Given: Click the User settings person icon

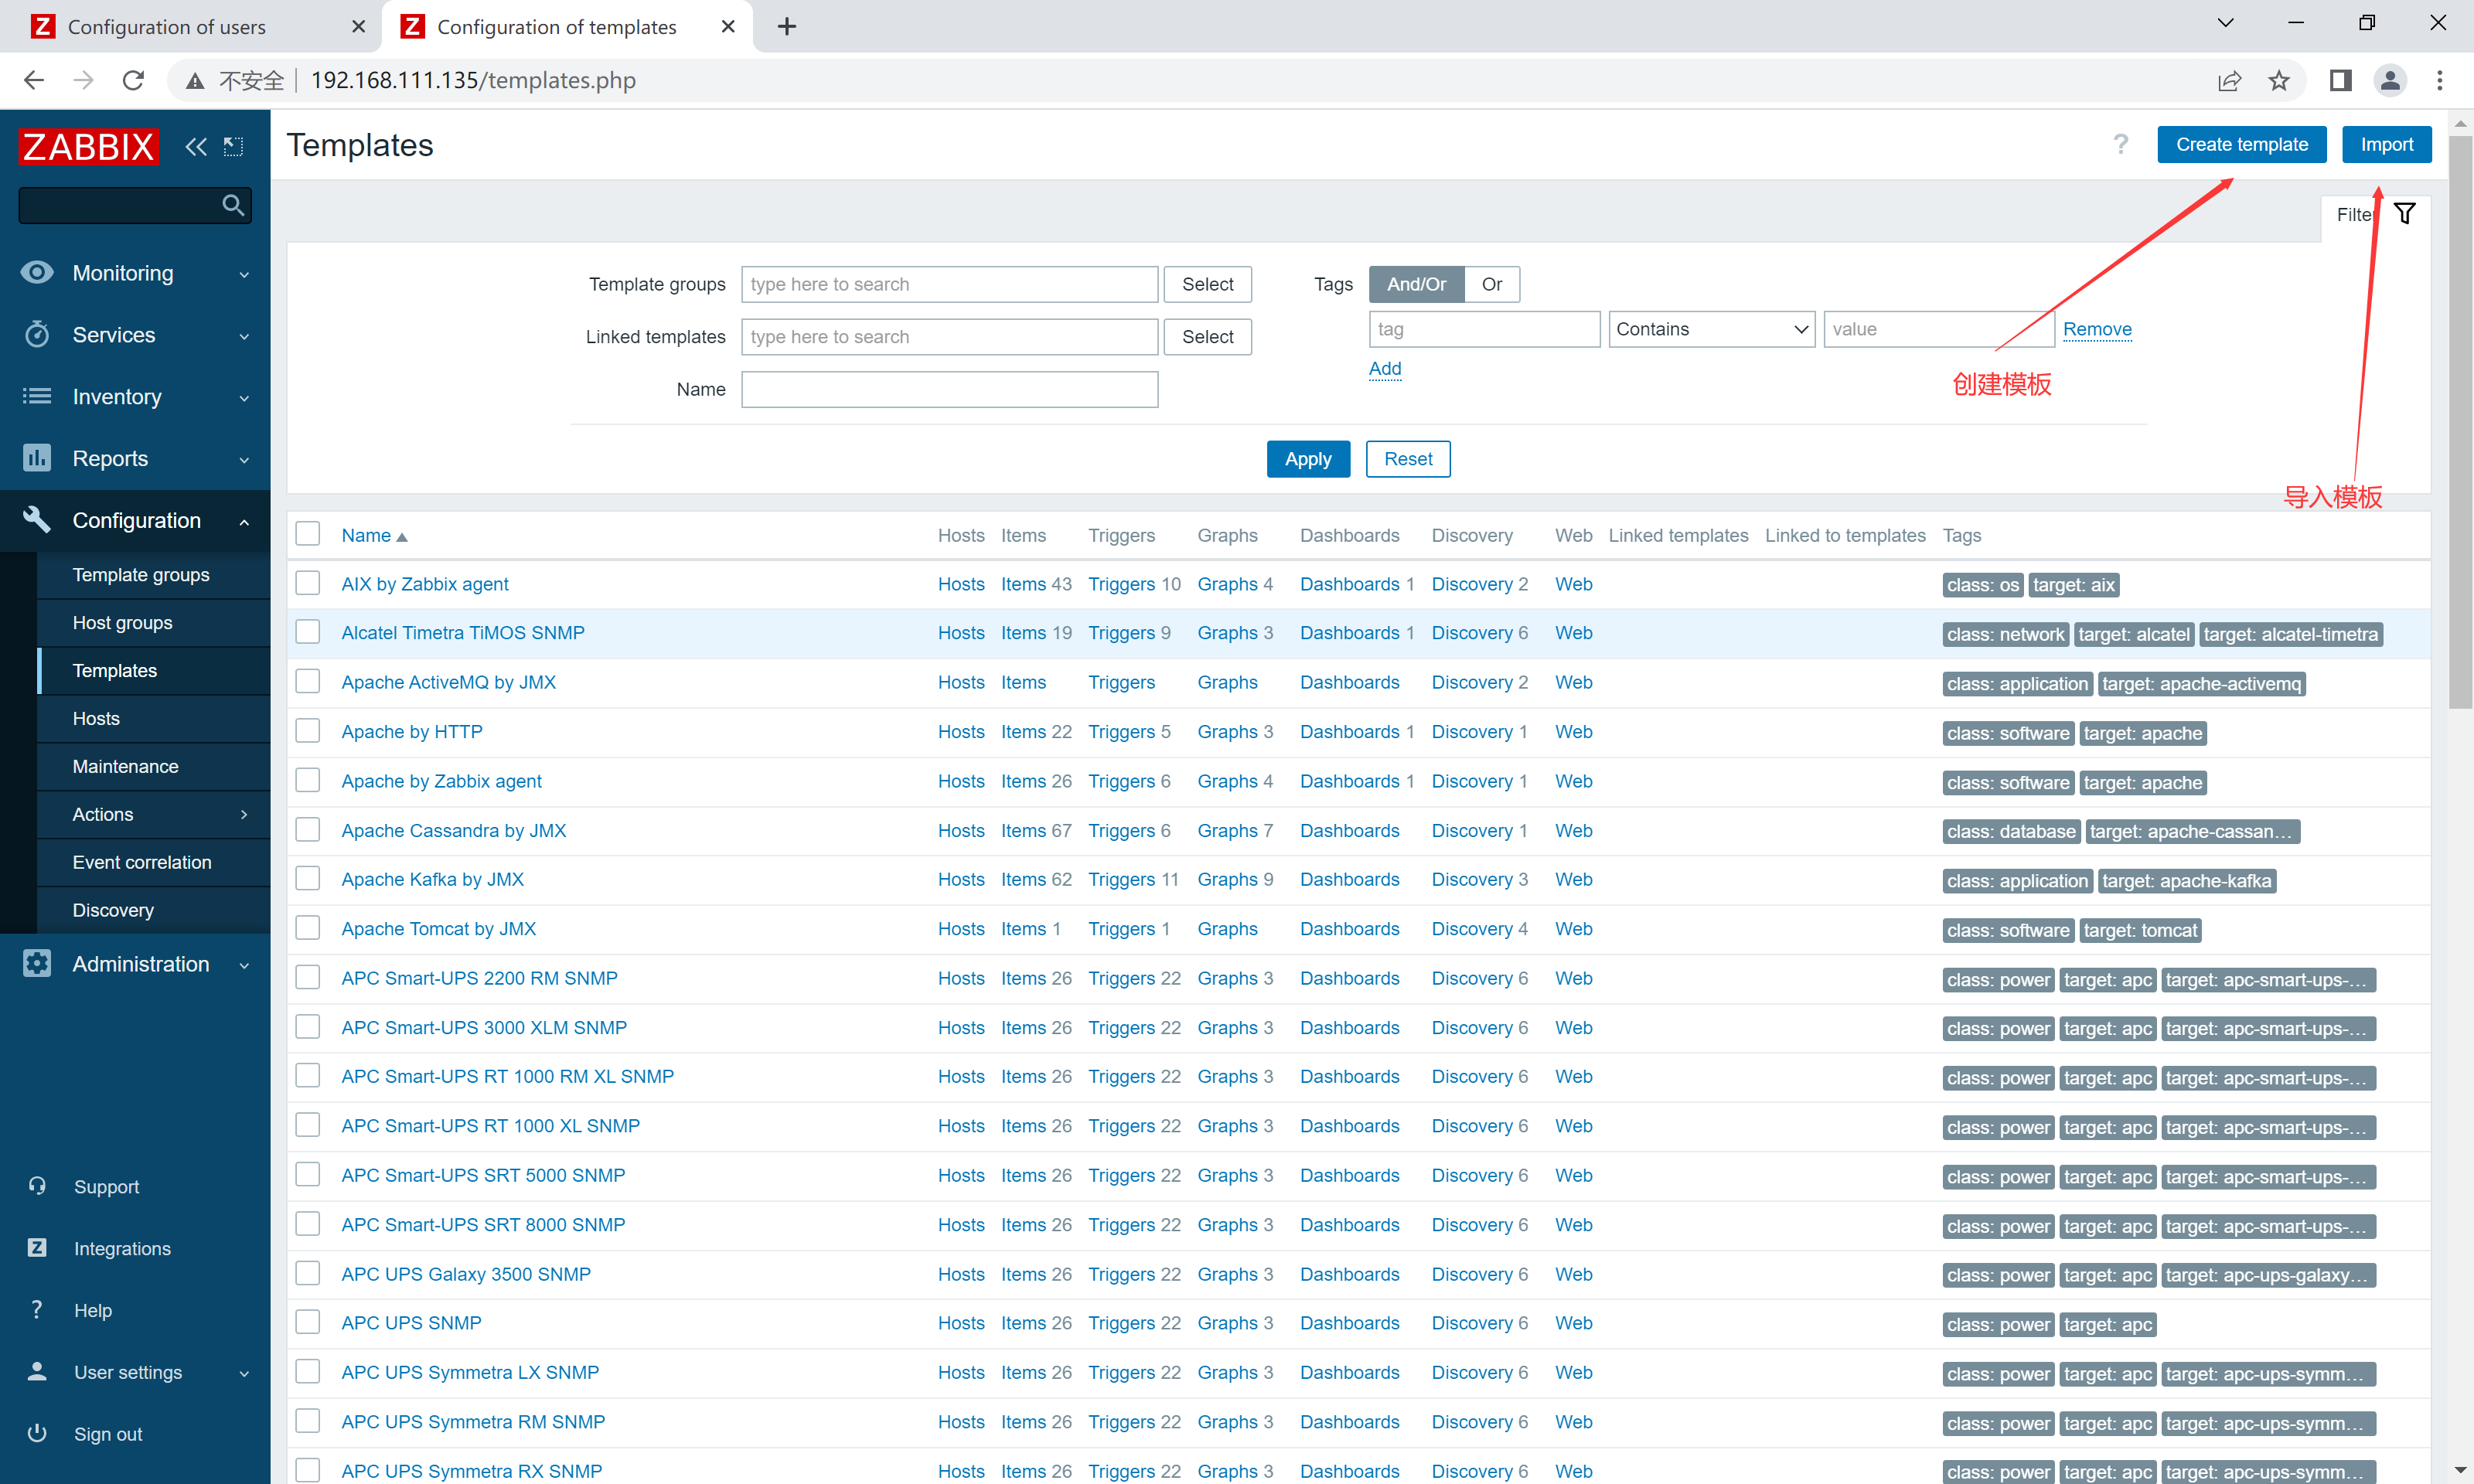Looking at the screenshot, I should [37, 1371].
